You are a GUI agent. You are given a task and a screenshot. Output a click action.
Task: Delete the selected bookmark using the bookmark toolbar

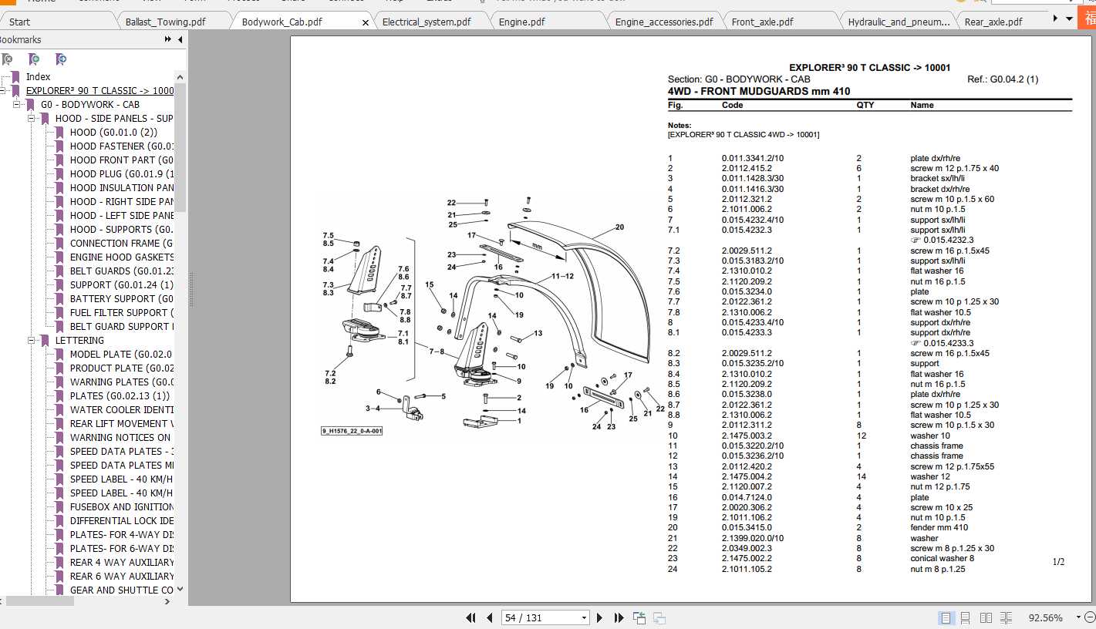point(8,59)
